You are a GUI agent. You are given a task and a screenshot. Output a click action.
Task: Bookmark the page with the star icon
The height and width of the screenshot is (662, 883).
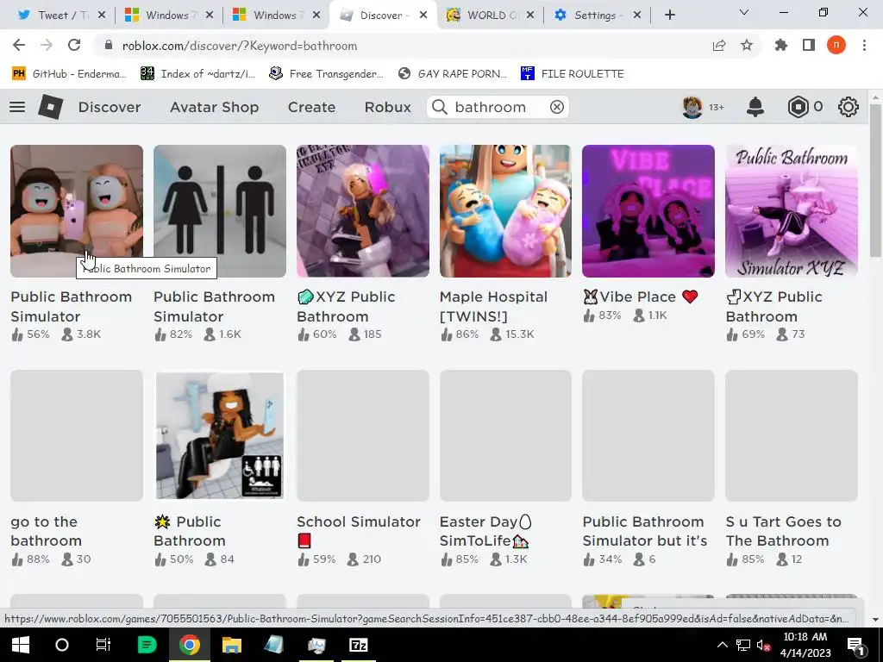[746, 46]
